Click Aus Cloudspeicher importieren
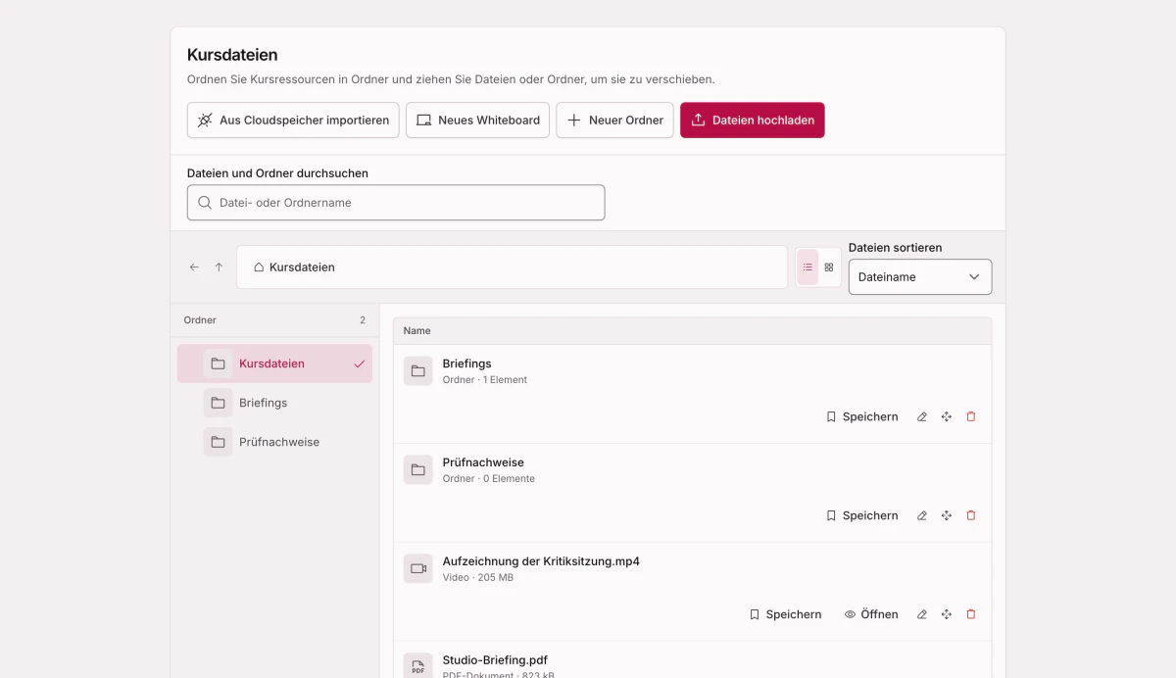This screenshot has width=1176, height=678. click(293, 121)
